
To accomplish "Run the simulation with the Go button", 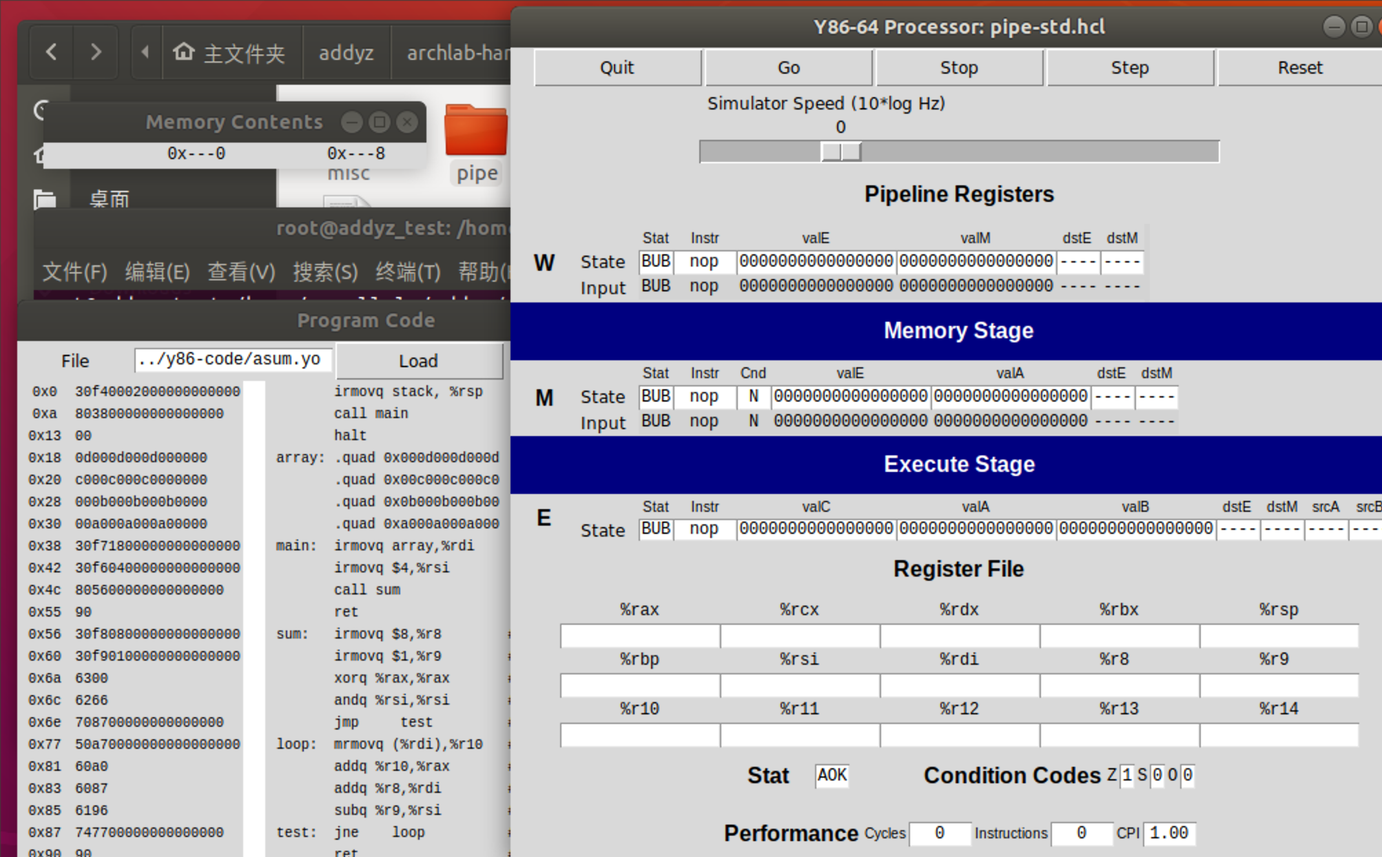I will pyautogui.click(x=788, y=67).
